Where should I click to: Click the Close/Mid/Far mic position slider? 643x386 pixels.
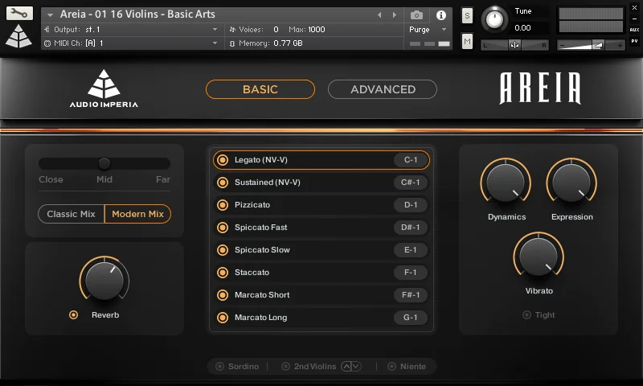click(x=104, y=163)
